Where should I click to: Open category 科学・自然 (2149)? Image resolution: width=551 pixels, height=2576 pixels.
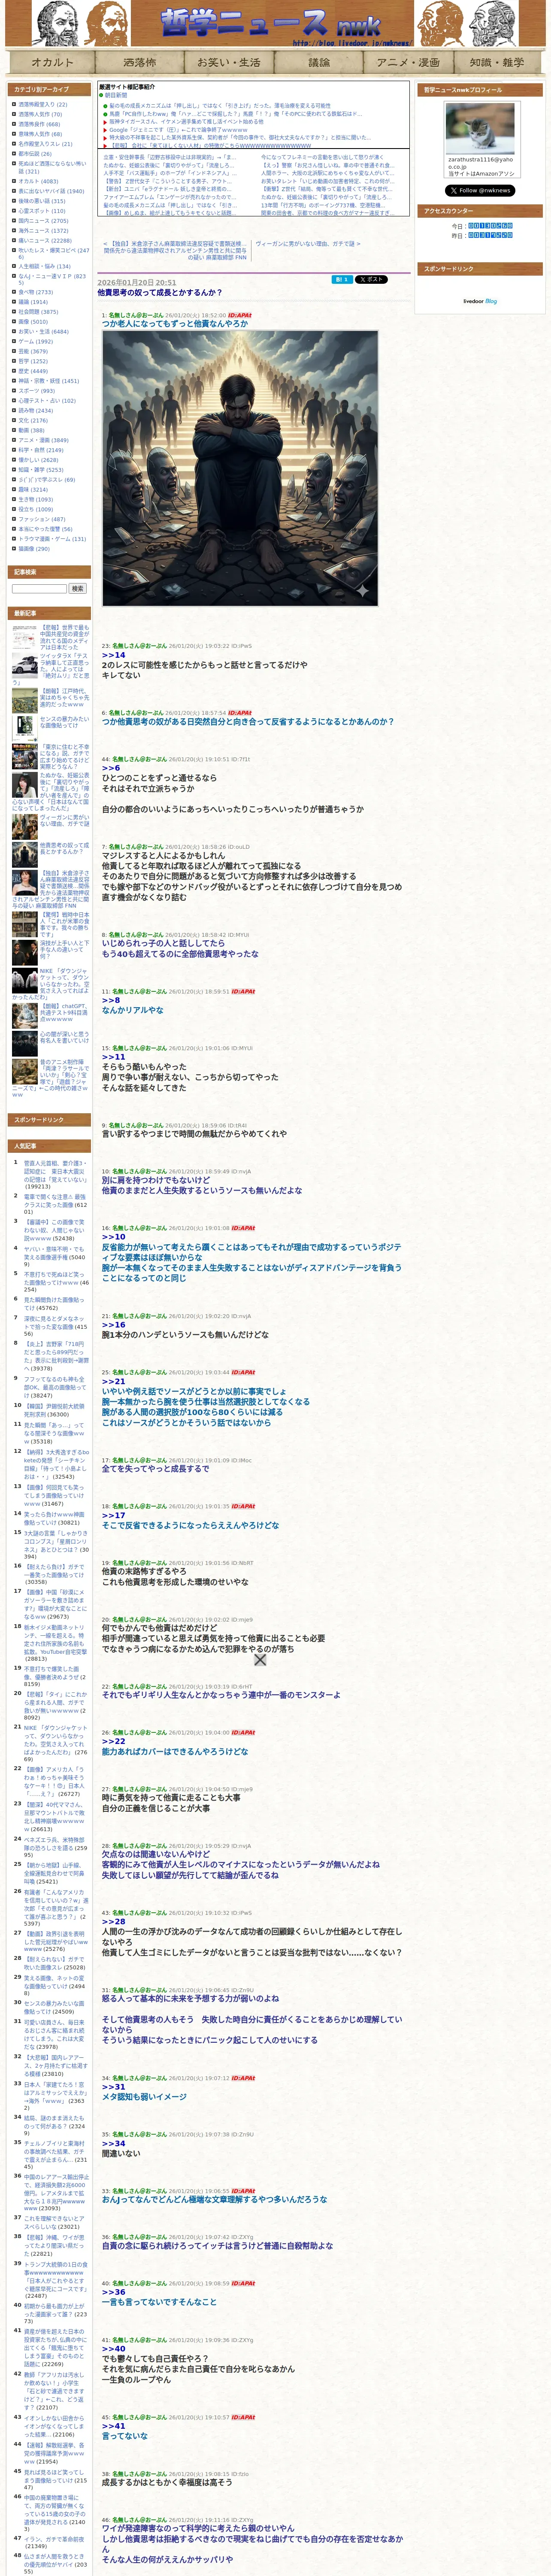[41, 450]
